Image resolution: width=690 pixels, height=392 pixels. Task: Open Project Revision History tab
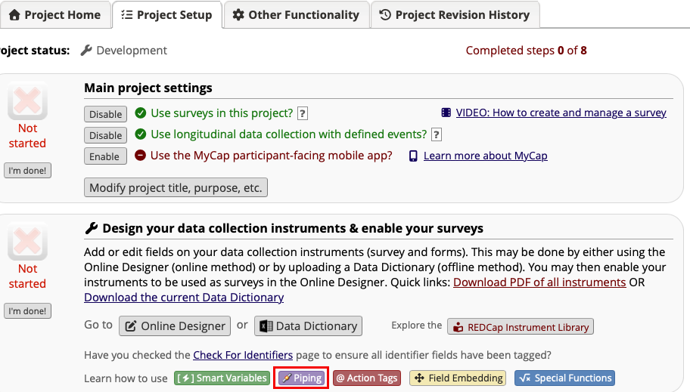pyautogui.click(x=455, y=15)
